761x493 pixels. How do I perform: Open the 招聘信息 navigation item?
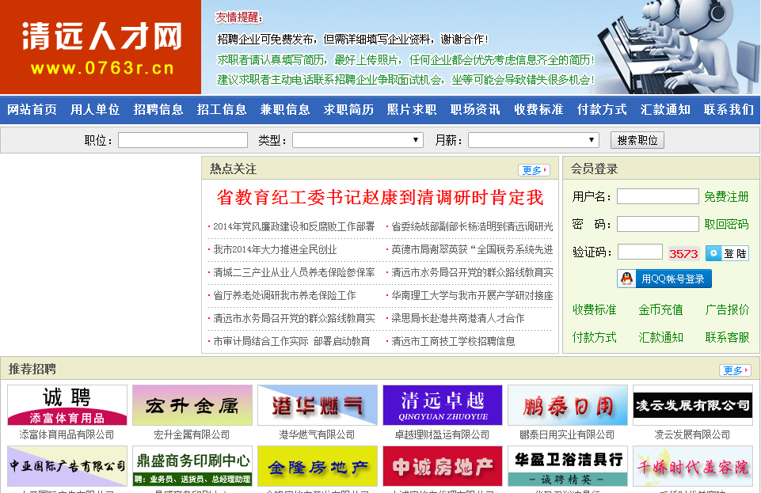(x=158, y=109)
